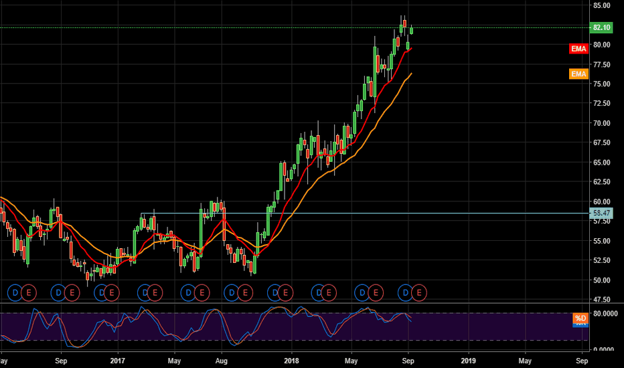Viewport: 624px width, 368px height.
Task: Click the 50.00 price scale value
Action: pos(602,280)
